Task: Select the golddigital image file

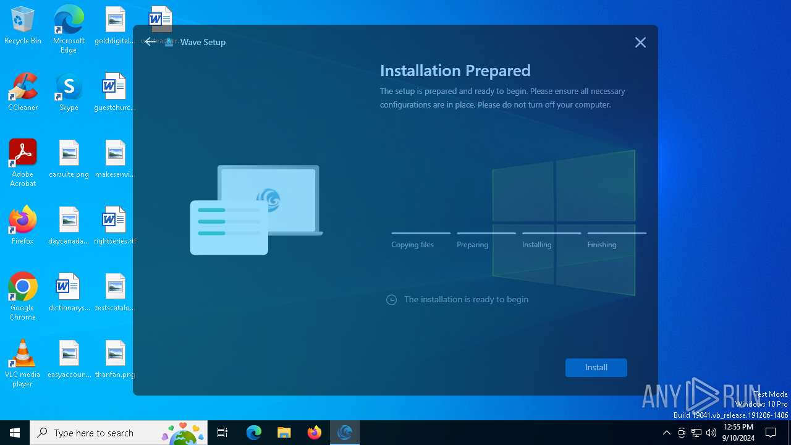Action: (115, 25)
